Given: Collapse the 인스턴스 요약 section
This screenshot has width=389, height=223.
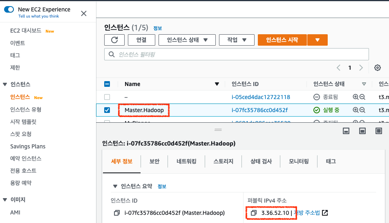Looking at the screenshot, I should pos(115,186).
